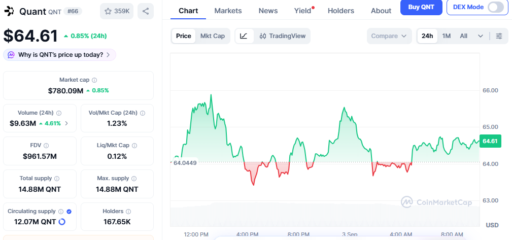The image size is (512, 240).
Task: Add QNT to watchlist via star button
Action: tap(117, 11)
